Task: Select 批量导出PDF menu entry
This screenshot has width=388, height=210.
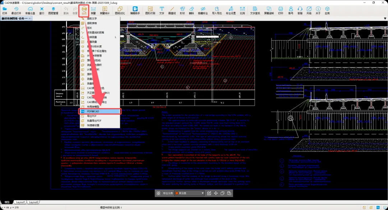Action: [x=94, y=121]
